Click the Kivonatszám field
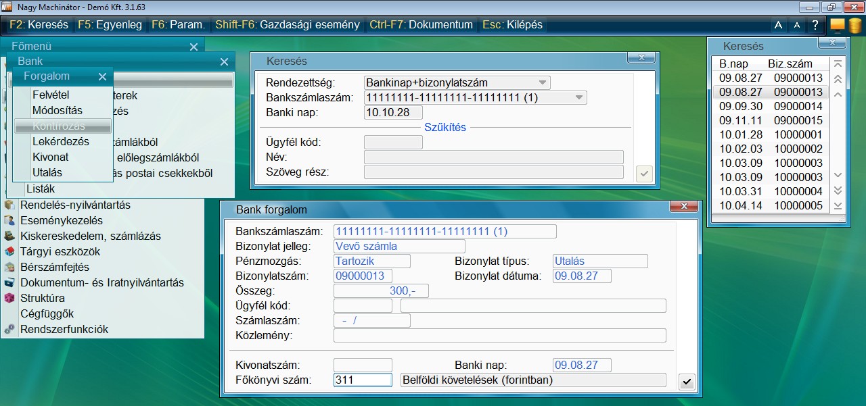This screenshot has width=866, height=406. click(x=363, y=365)
